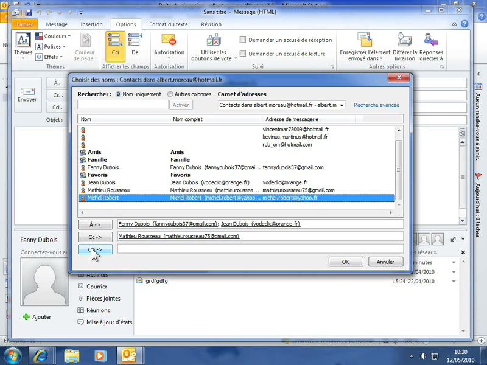Open the Autres options dialog launcher
This screenshot has height=365, width=487.
pyautogui.click(x=442, y=67)
